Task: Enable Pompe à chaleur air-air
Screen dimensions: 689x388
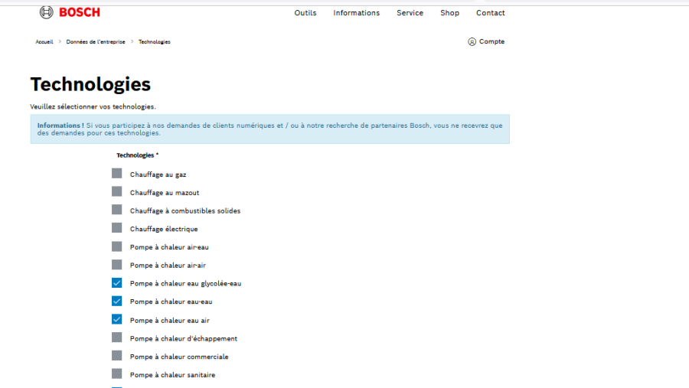Action: point(116,265)
